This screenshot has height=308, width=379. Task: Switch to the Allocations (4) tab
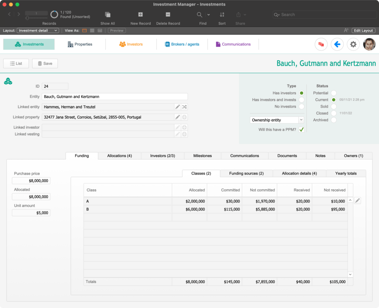(x=119, y=155)
